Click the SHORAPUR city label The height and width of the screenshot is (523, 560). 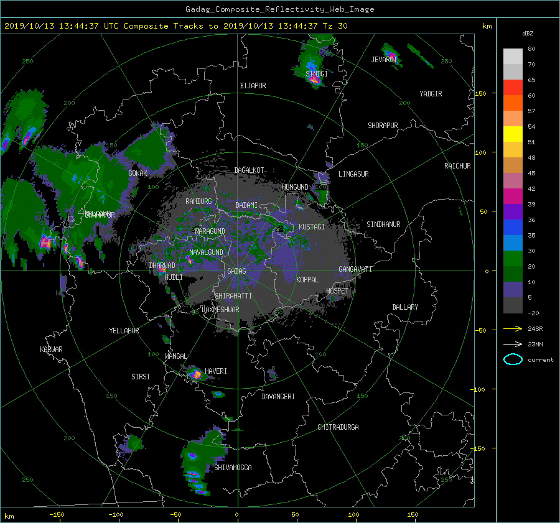point(383,125)
